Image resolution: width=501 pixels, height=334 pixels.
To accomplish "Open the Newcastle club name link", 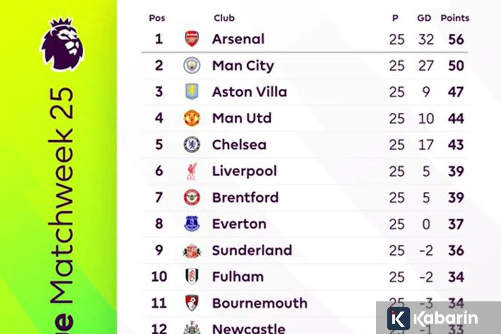I will (249, 329).
